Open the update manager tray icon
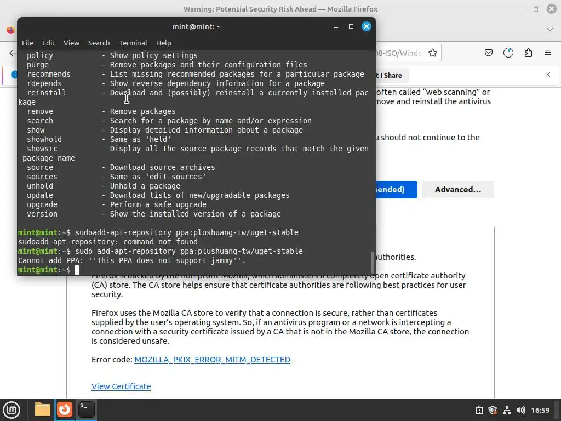The width and height of the screenshot is (561, 421). pyautogui.click(x=479, y=410)
